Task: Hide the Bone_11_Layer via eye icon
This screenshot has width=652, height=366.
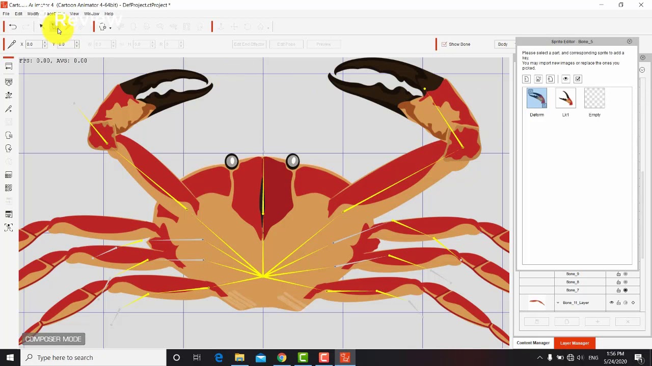Action: (x=612, y=303)
